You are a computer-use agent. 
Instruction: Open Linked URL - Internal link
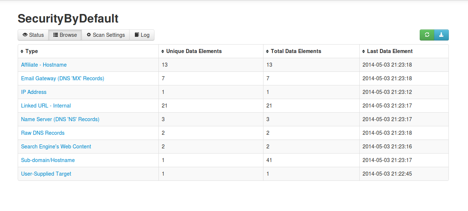point(46,106)
